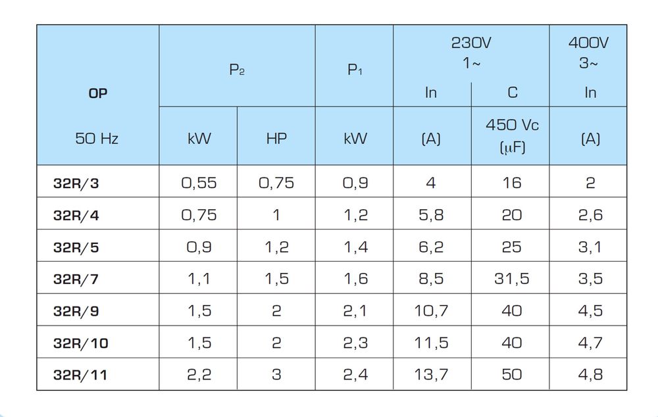658x417 pixels.
Task: Click the 400V three-phase header
Action: click(590, 53)
